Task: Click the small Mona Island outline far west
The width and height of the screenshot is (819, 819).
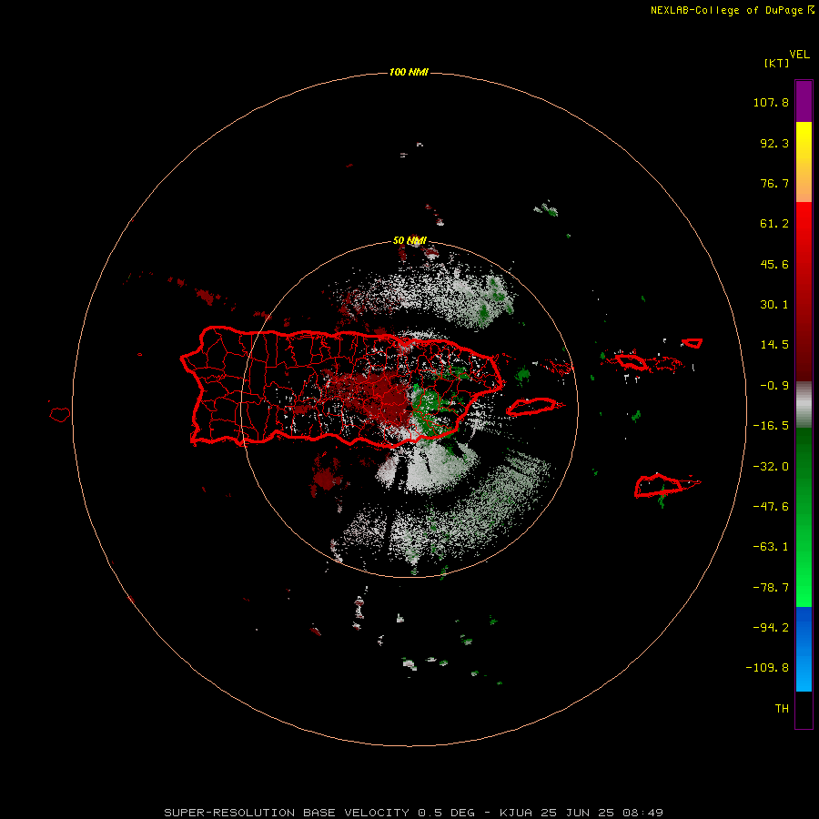Action: [x=60, y=414]
